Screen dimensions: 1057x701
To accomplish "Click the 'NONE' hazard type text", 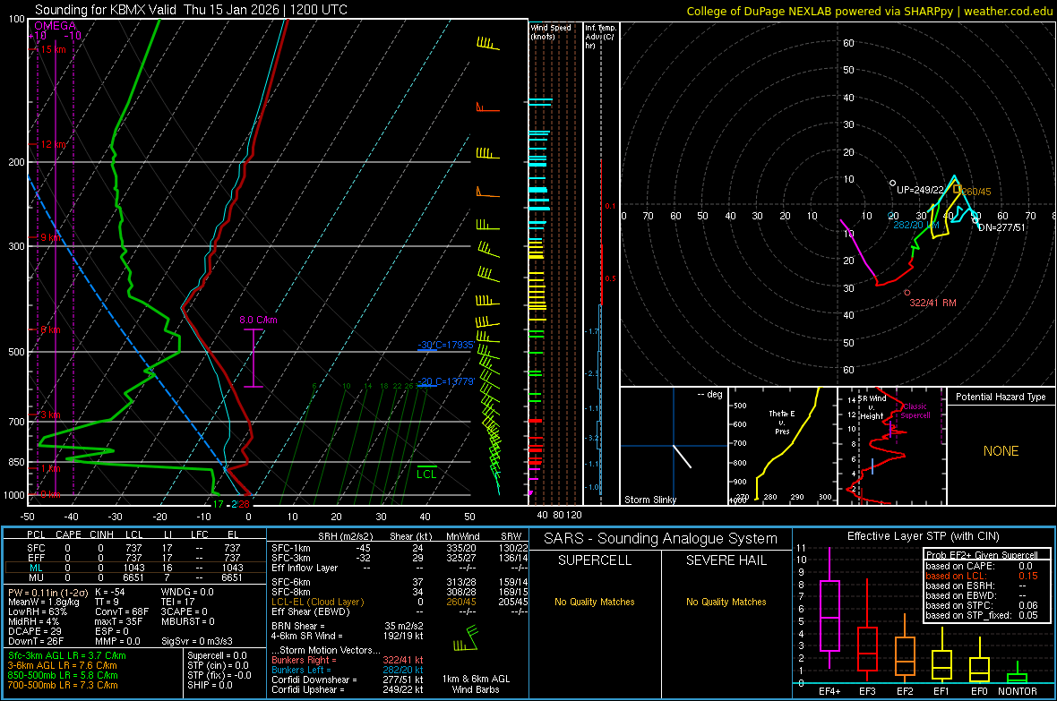I will coord(1001,451).
